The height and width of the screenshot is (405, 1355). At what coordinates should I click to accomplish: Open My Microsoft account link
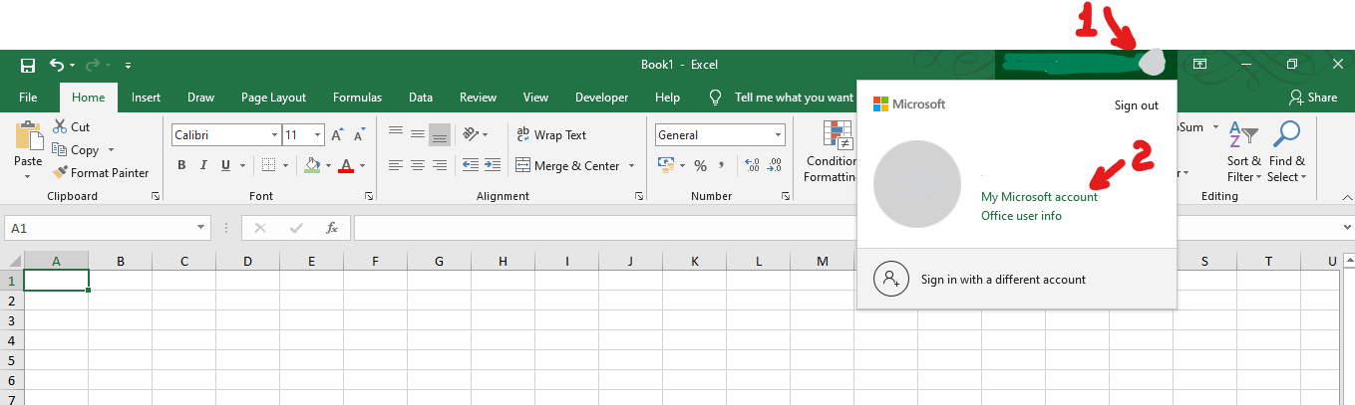pyautogui.click(x=1040, y=197)
